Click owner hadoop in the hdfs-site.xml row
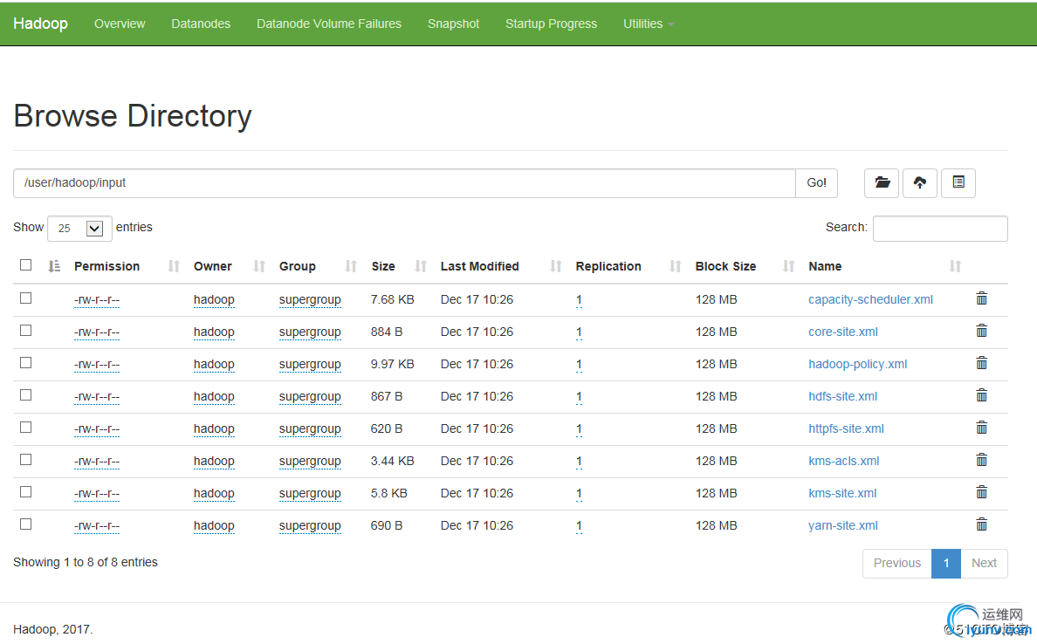Image resolution: width=1037 pixels, height=644 pixels. click(x=214, y=397)
